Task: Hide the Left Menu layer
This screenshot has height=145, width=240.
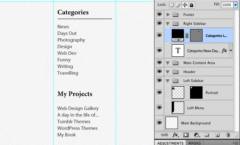Action: [x=159, y=108]
